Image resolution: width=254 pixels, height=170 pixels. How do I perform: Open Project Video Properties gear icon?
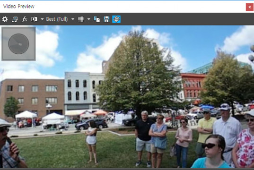pyautogui.click(x=5, y=19)
